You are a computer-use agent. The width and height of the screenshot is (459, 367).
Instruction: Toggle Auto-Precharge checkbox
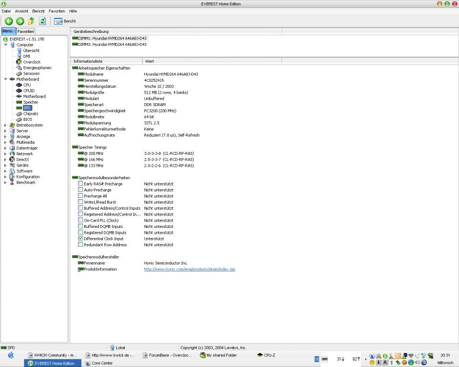click(x=80, y=190)
